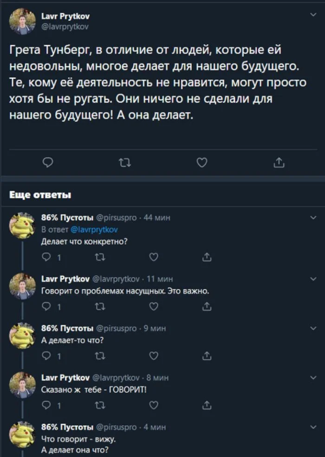Like the 'Говорит о проблемах насущных' reply
The image size is (325, 457).
[154, 306]
